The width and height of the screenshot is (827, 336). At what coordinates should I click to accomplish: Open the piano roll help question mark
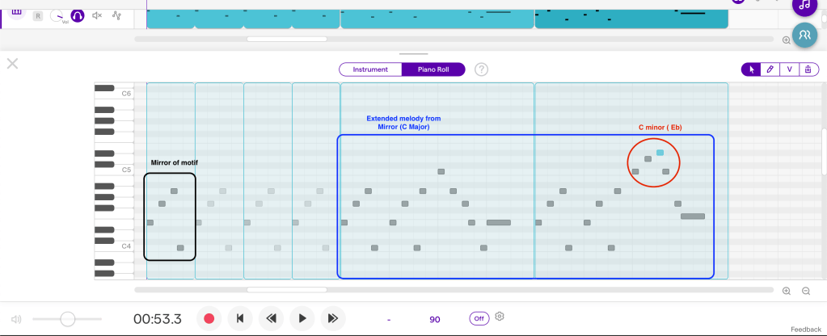click(x=481, y=69)
